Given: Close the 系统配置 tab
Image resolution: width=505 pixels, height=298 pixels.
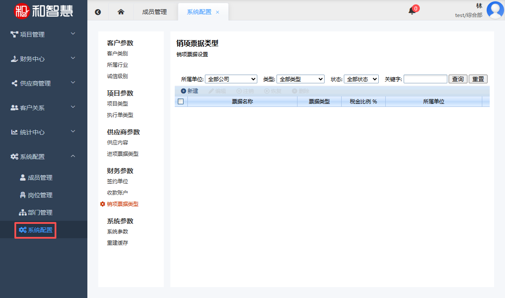Looking at the screenshot, I should click(218, 12).
